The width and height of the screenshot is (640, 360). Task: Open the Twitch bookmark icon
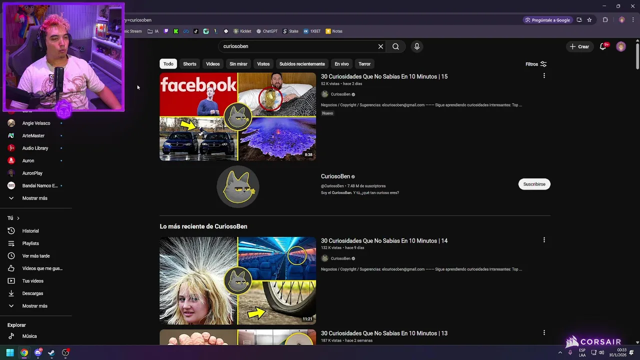point(166,31)
